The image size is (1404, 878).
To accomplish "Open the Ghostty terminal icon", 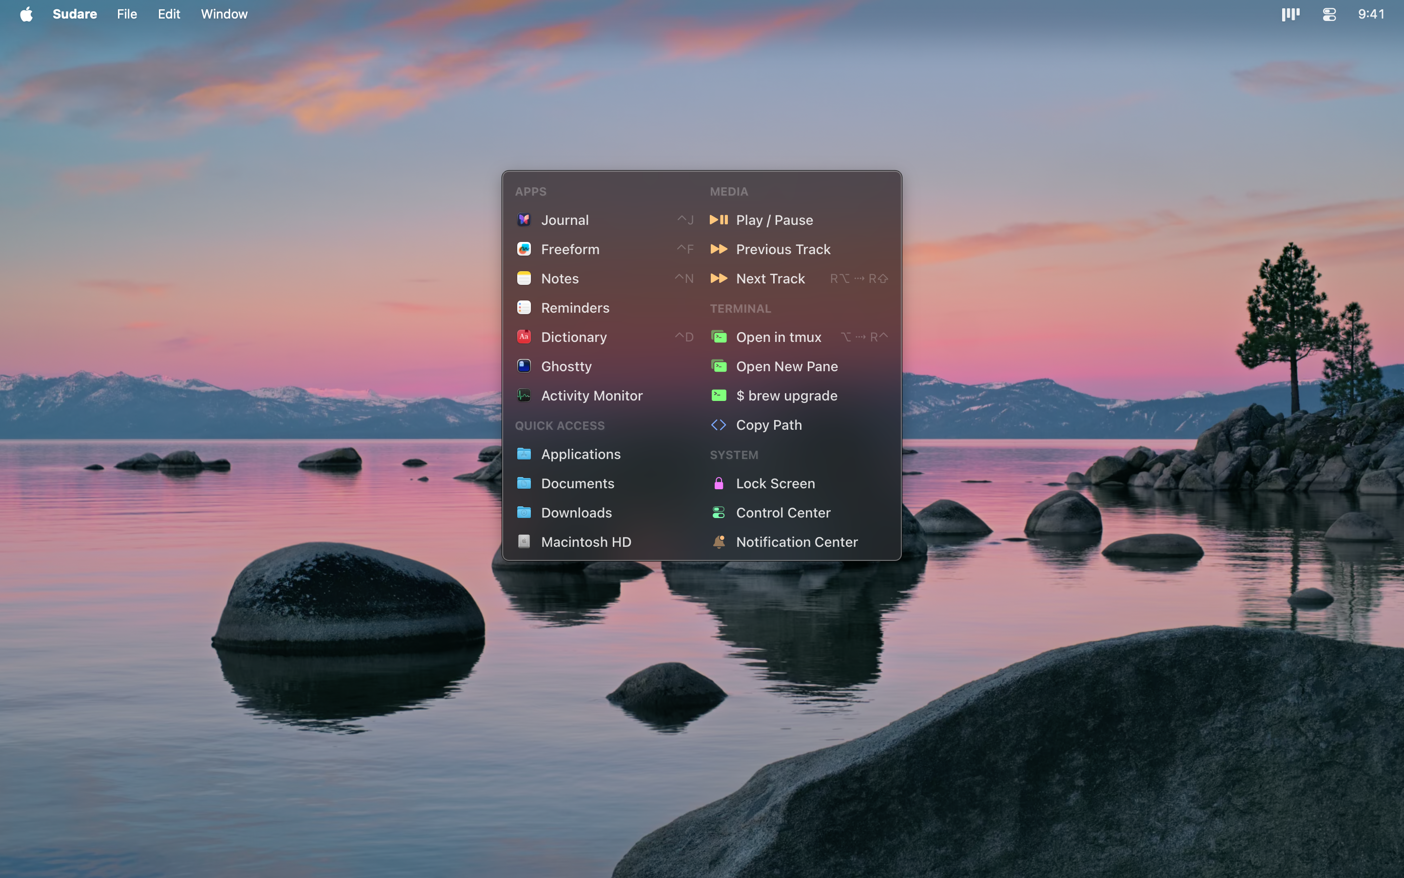I will click(523, 366).
